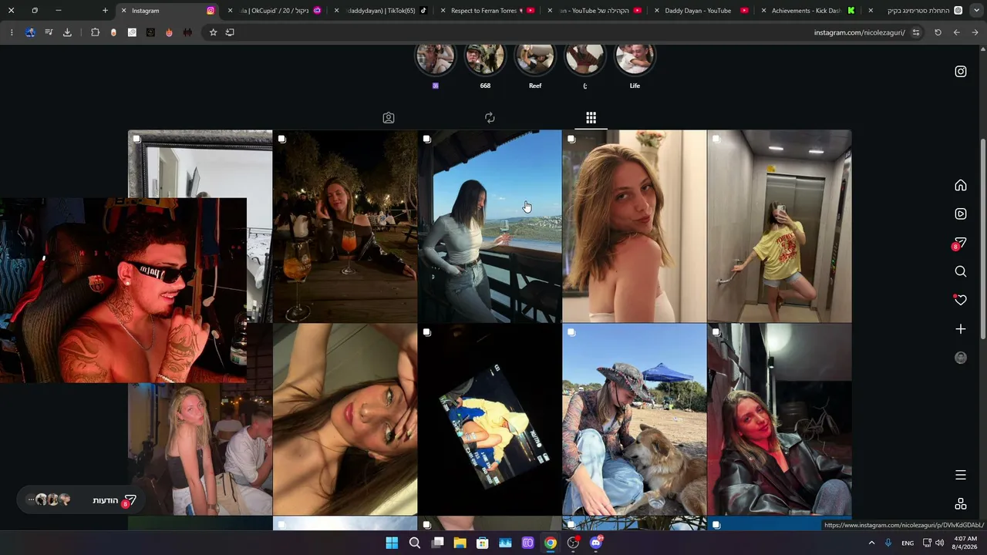Viewport: 987px width, 555px height.
Task: Open Microsoft Store from the taskbar
Action: tap(483, 543)
